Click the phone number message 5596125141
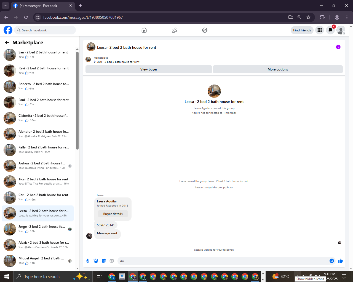 click(x=106, y=225)
